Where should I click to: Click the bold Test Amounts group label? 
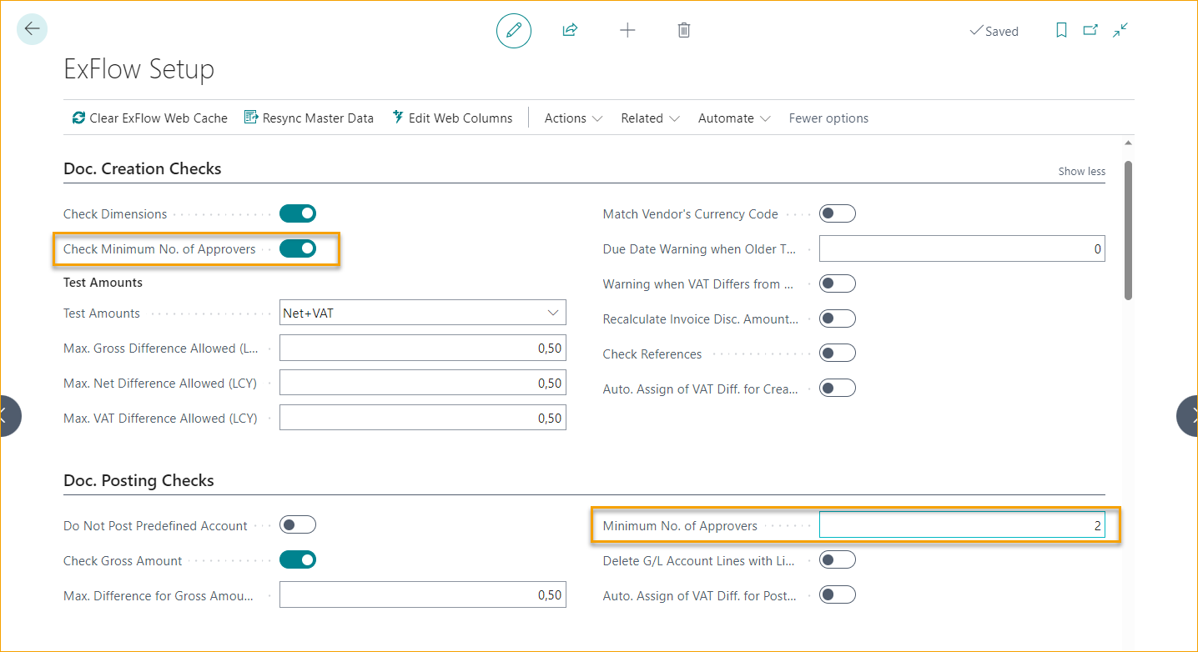(x=103, y=283)
